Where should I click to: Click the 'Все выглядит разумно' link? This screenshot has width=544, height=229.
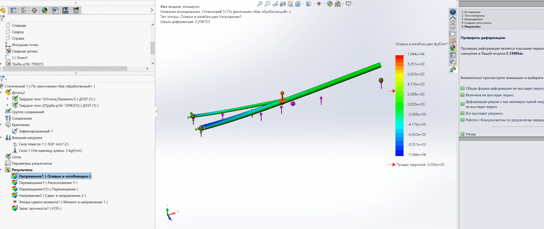pos(484,113)
